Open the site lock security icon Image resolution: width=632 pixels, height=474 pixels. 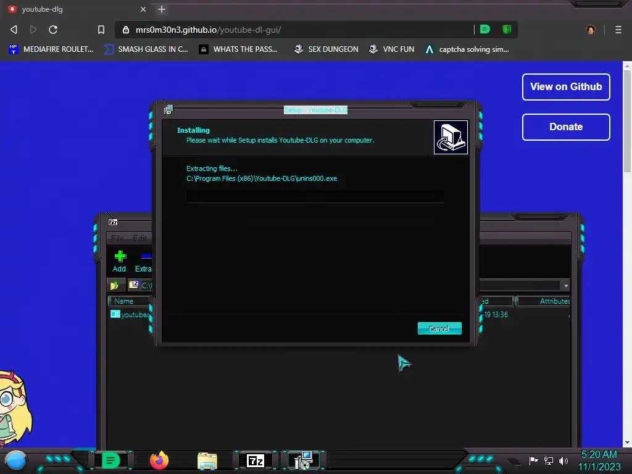126,30
